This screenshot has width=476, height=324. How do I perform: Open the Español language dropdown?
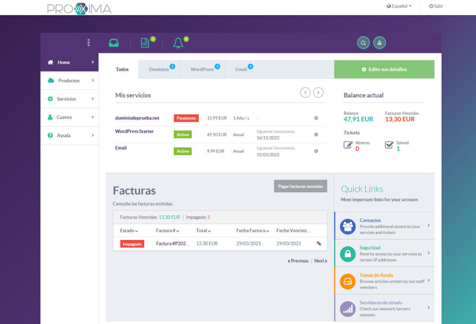click(399, 7)
